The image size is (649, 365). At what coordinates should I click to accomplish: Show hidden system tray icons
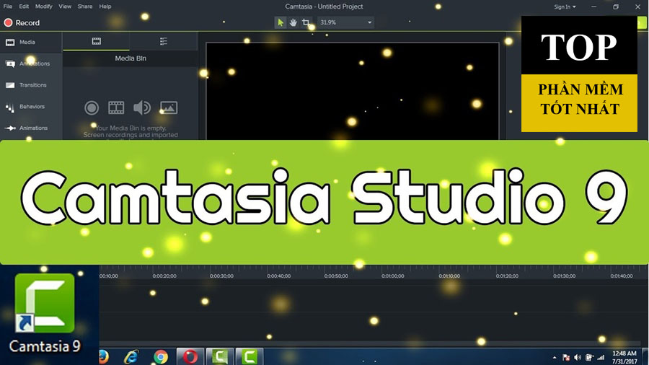tap(555, 357)
